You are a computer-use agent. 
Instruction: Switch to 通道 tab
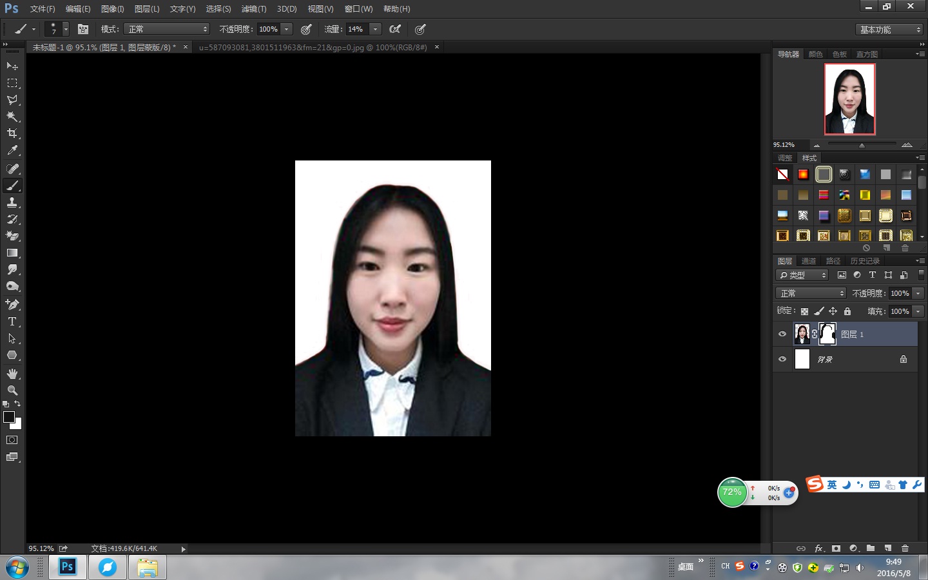[809, 261]
